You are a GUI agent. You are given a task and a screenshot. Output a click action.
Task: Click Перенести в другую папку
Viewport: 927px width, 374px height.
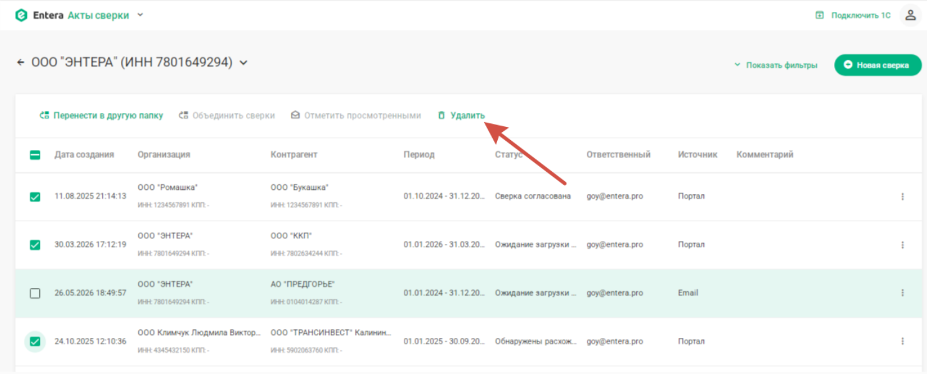[101, 116]
